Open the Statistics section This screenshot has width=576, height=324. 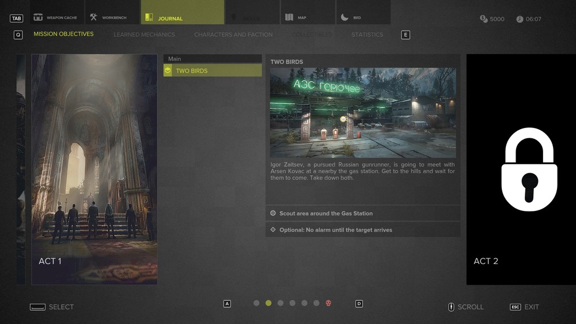367,35
